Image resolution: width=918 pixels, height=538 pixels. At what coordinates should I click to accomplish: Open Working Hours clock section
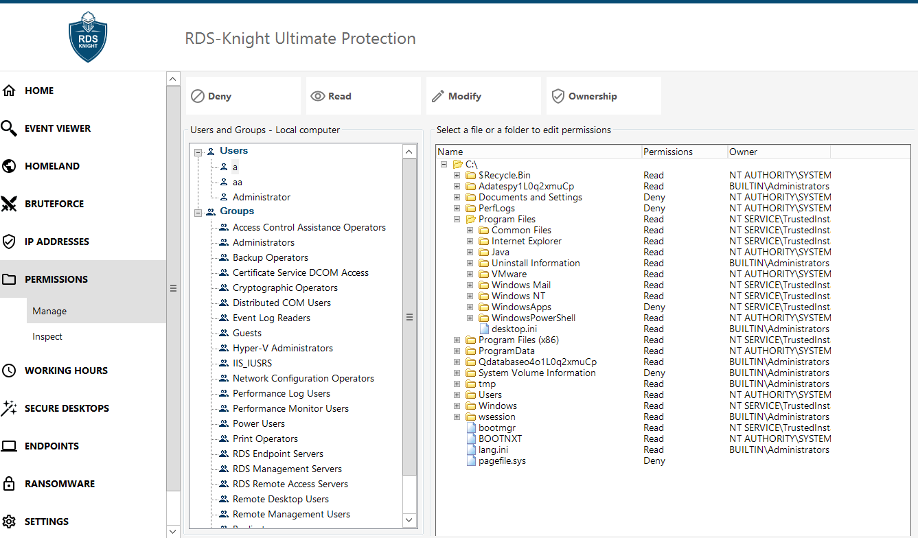pyautogui.click(x=65, y=371)
